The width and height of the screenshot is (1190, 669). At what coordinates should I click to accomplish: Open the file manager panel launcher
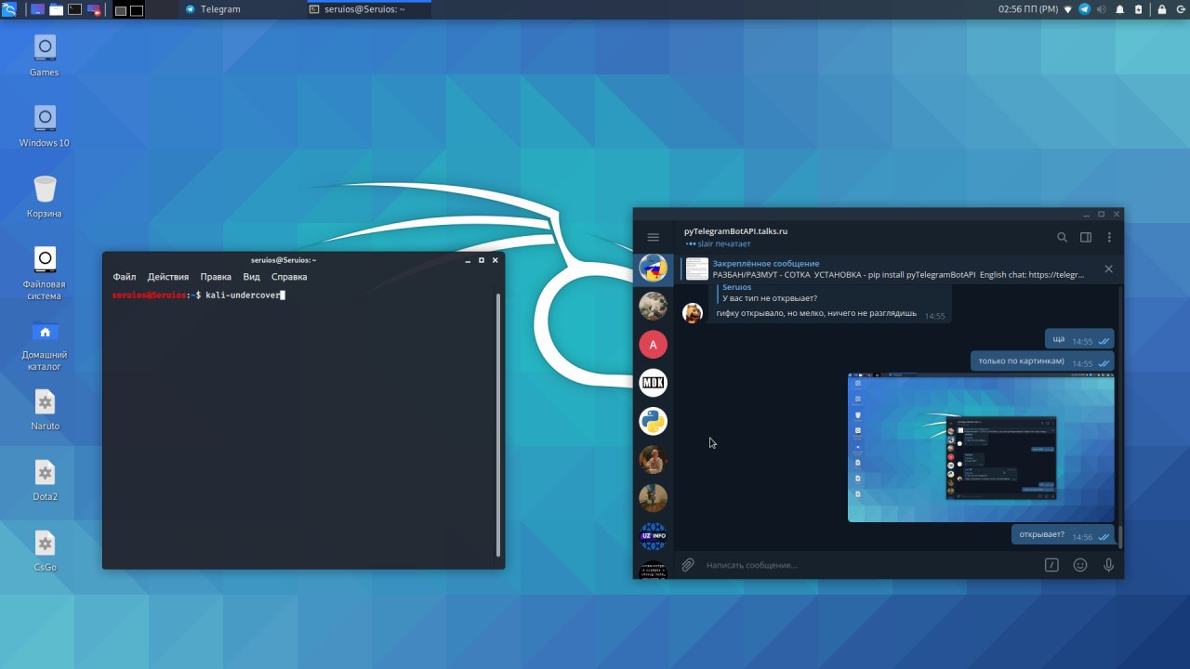pos(56,9)
